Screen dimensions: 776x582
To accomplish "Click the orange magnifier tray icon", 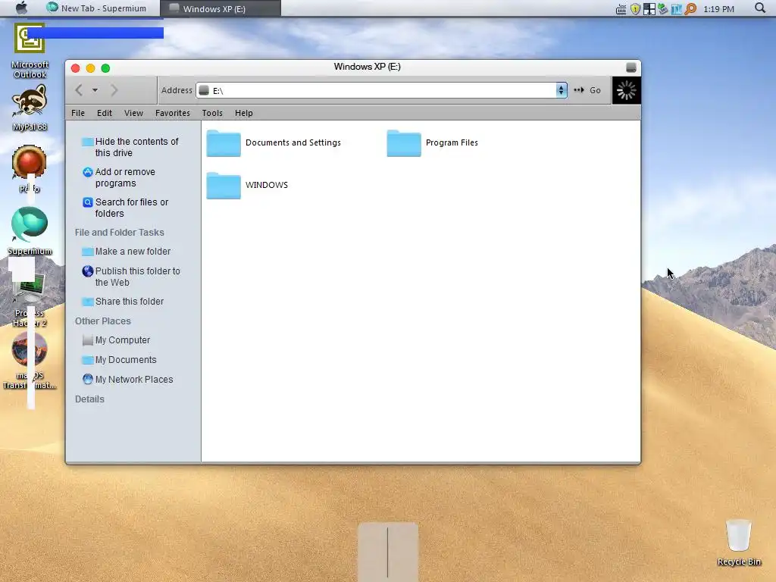I will coord(690,9).
